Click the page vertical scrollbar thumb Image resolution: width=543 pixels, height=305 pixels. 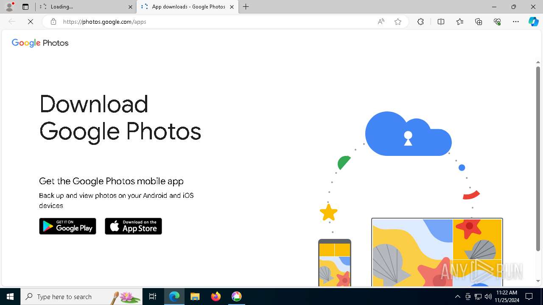tap(538, 159)
